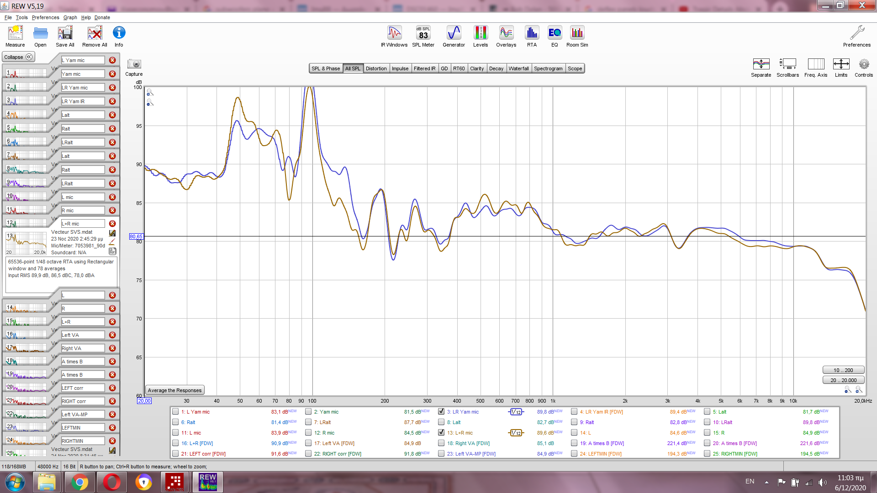Uncheck the 13: L+R mic trace
Viewport: 877px width, 493px height.
pyautogui.click(x=441, y=432)
